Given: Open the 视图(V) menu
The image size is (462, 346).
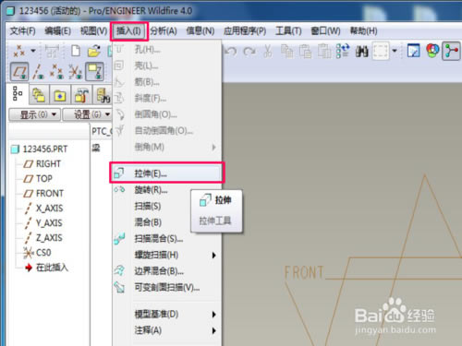Looking at the screenshot, I should [93, 31].
